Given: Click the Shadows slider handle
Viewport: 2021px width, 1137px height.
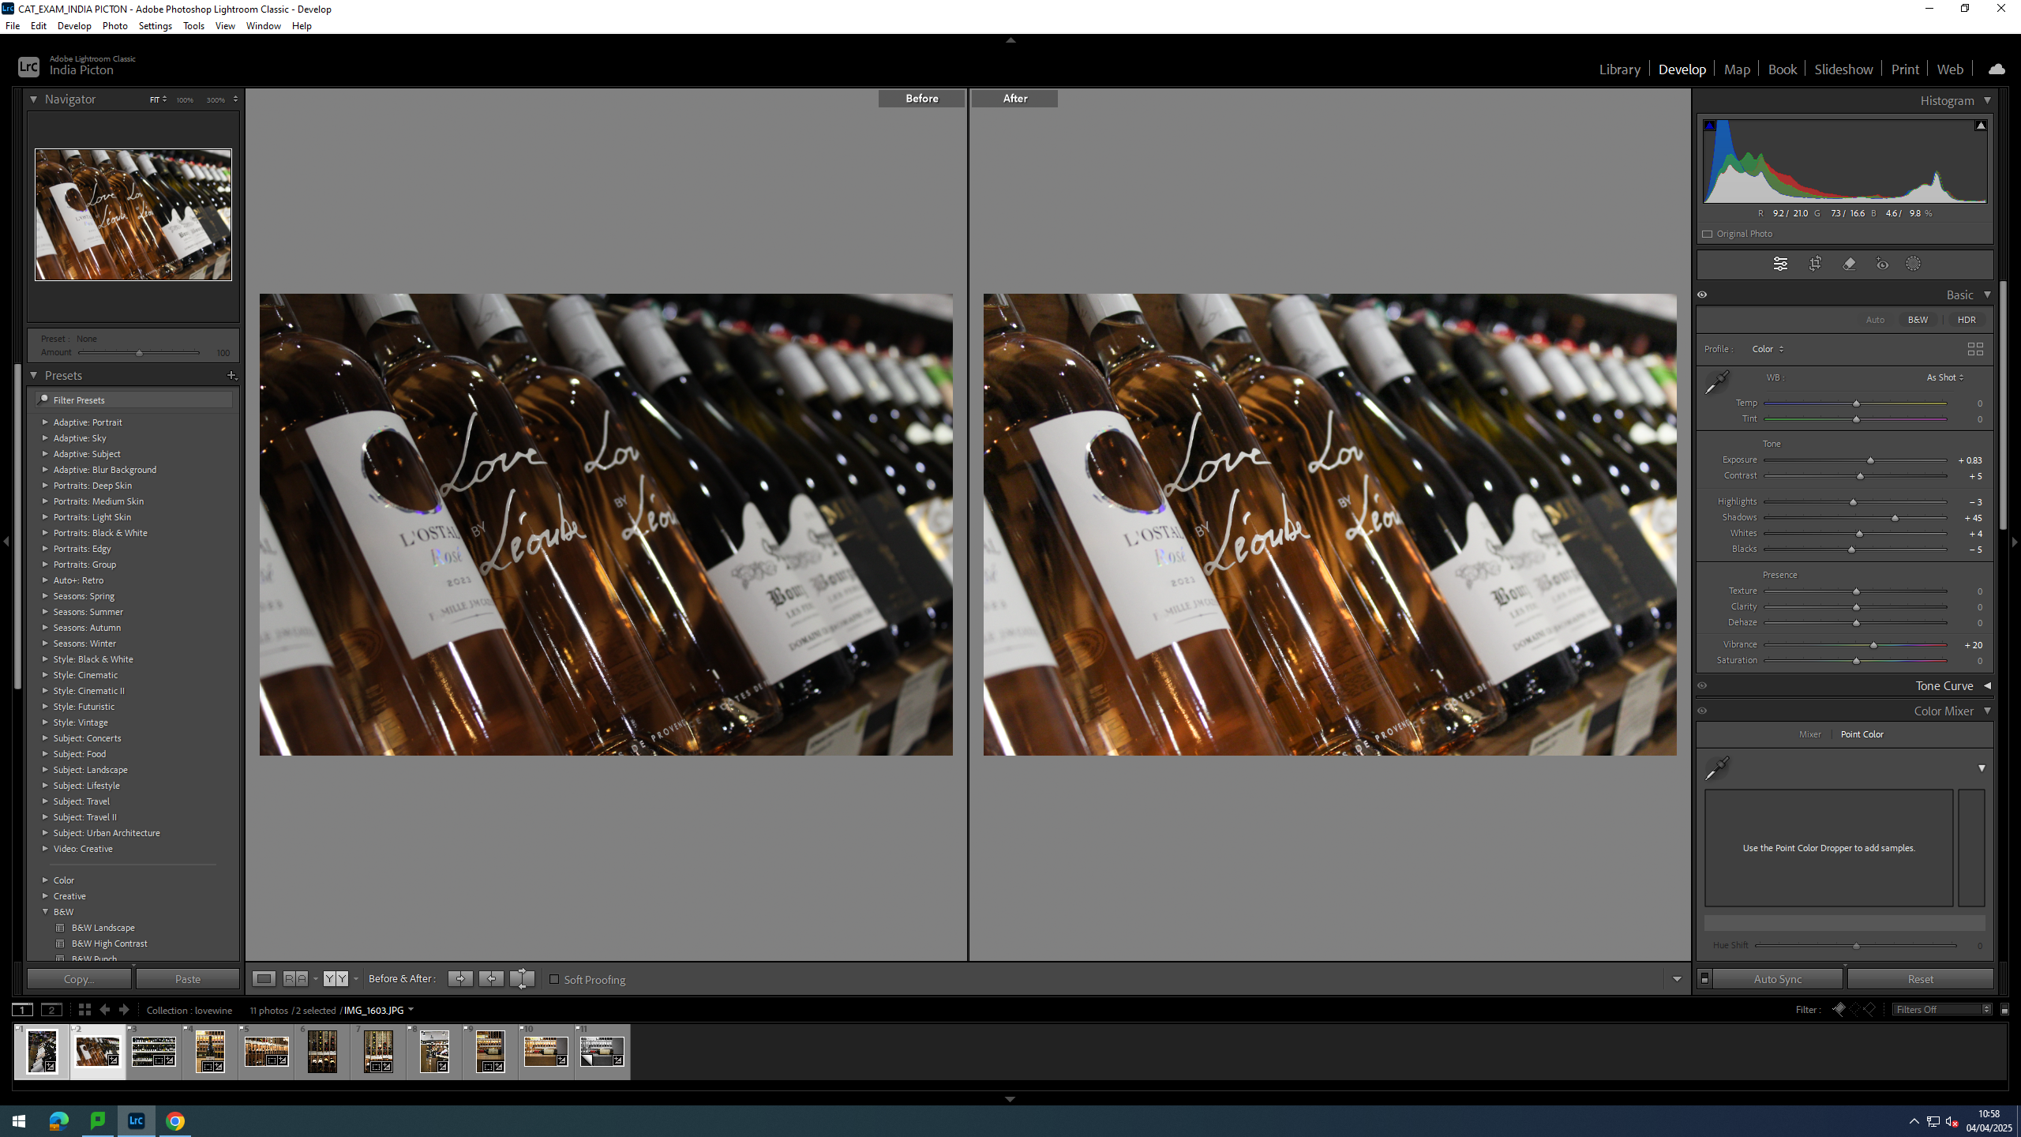Looking at the screenshot, I should (x=1895, y=518).
